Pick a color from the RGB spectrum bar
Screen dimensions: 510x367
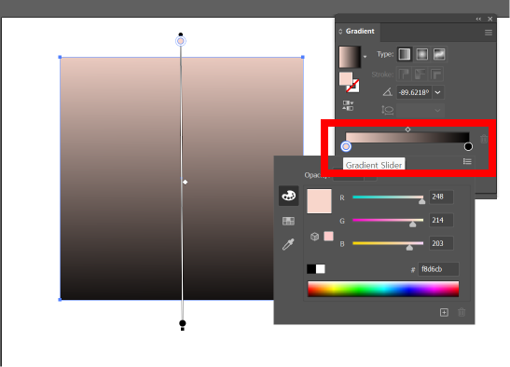click(x=383, y=289)
